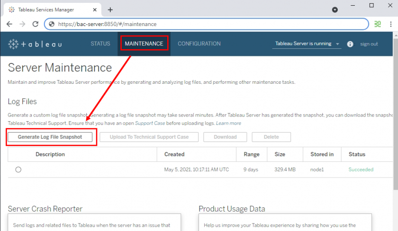Close the Tableau Services Manager tab
This screenshot has height=231, width=398.
(95, 9)
